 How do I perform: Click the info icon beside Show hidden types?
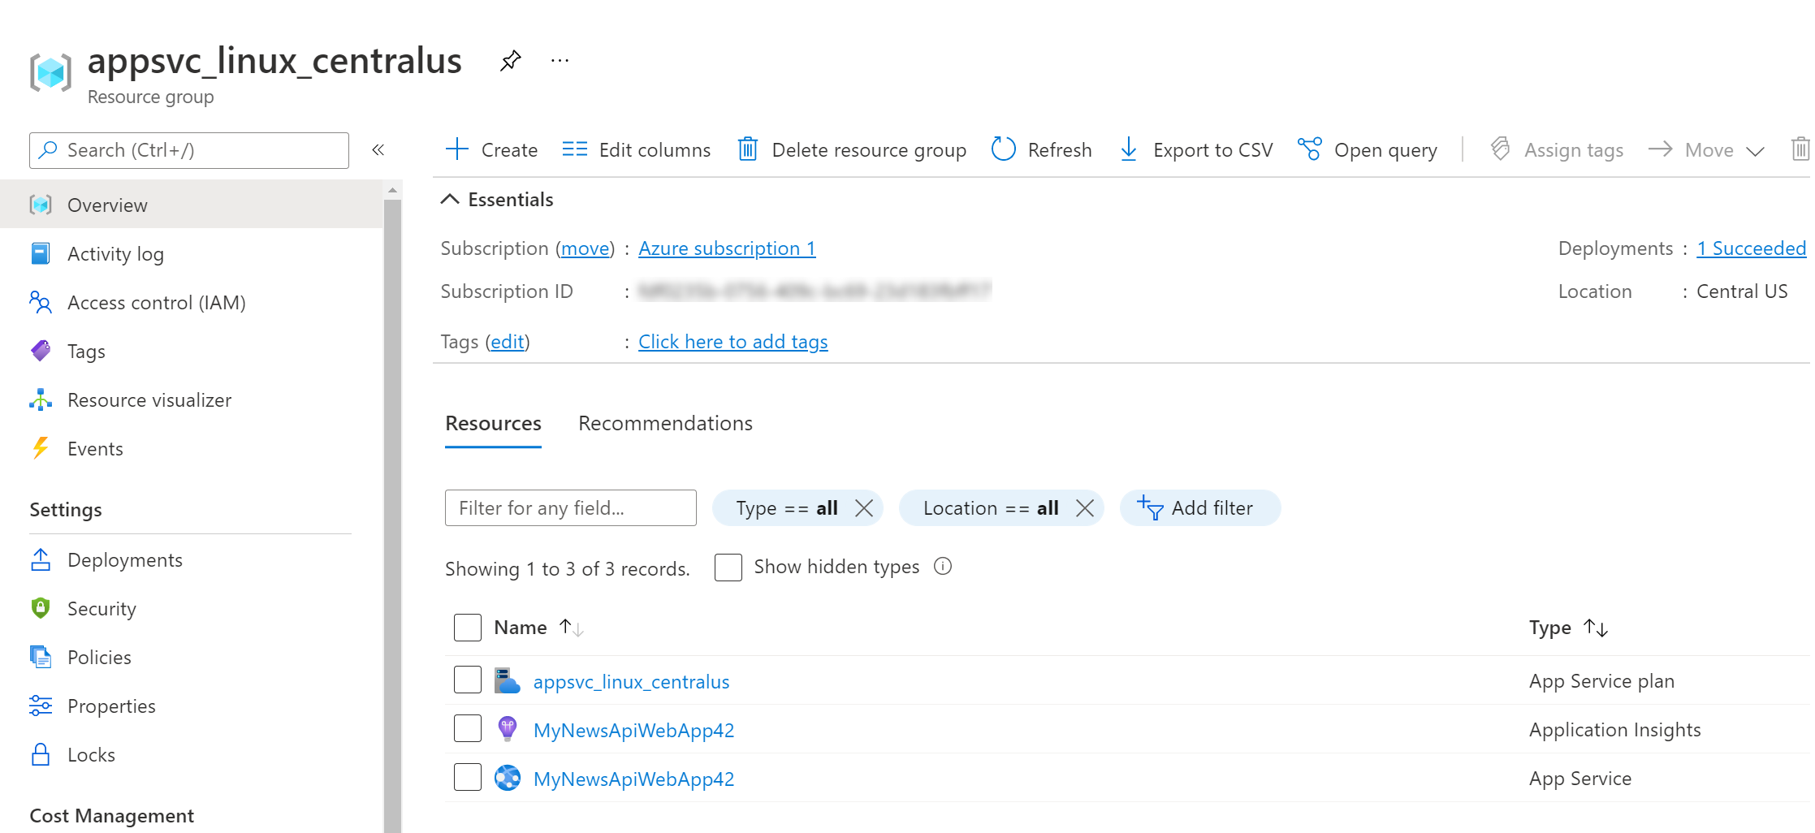[943, 566]
